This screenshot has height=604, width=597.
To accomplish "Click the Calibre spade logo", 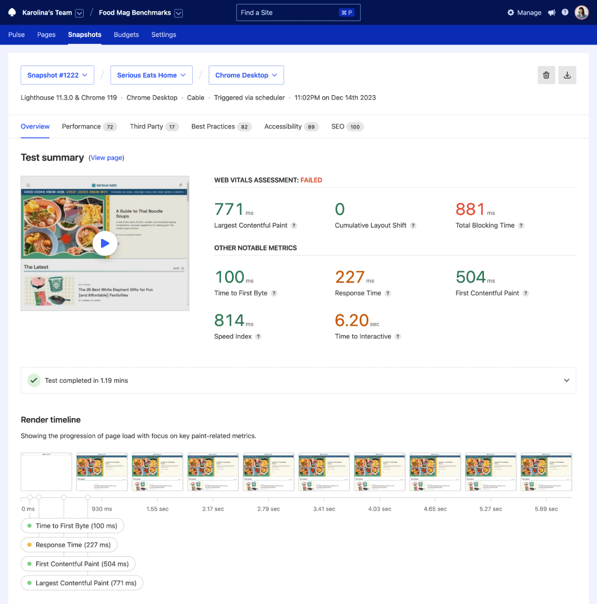I will click(12, 12).
